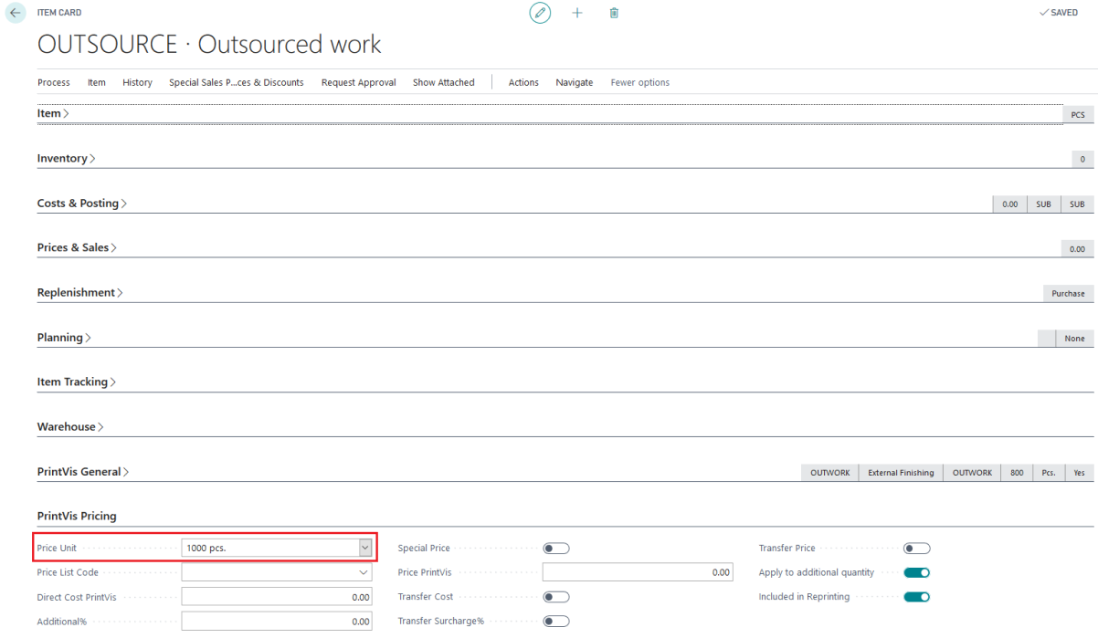This screenshot has width=1098, height=638.
Task: Click the PCS summary value in Item
Action: tap(1078, 115)
